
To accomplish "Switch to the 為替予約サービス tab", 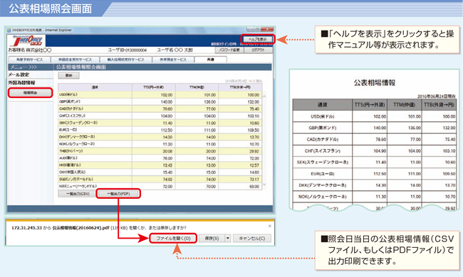I will (29, 60).
